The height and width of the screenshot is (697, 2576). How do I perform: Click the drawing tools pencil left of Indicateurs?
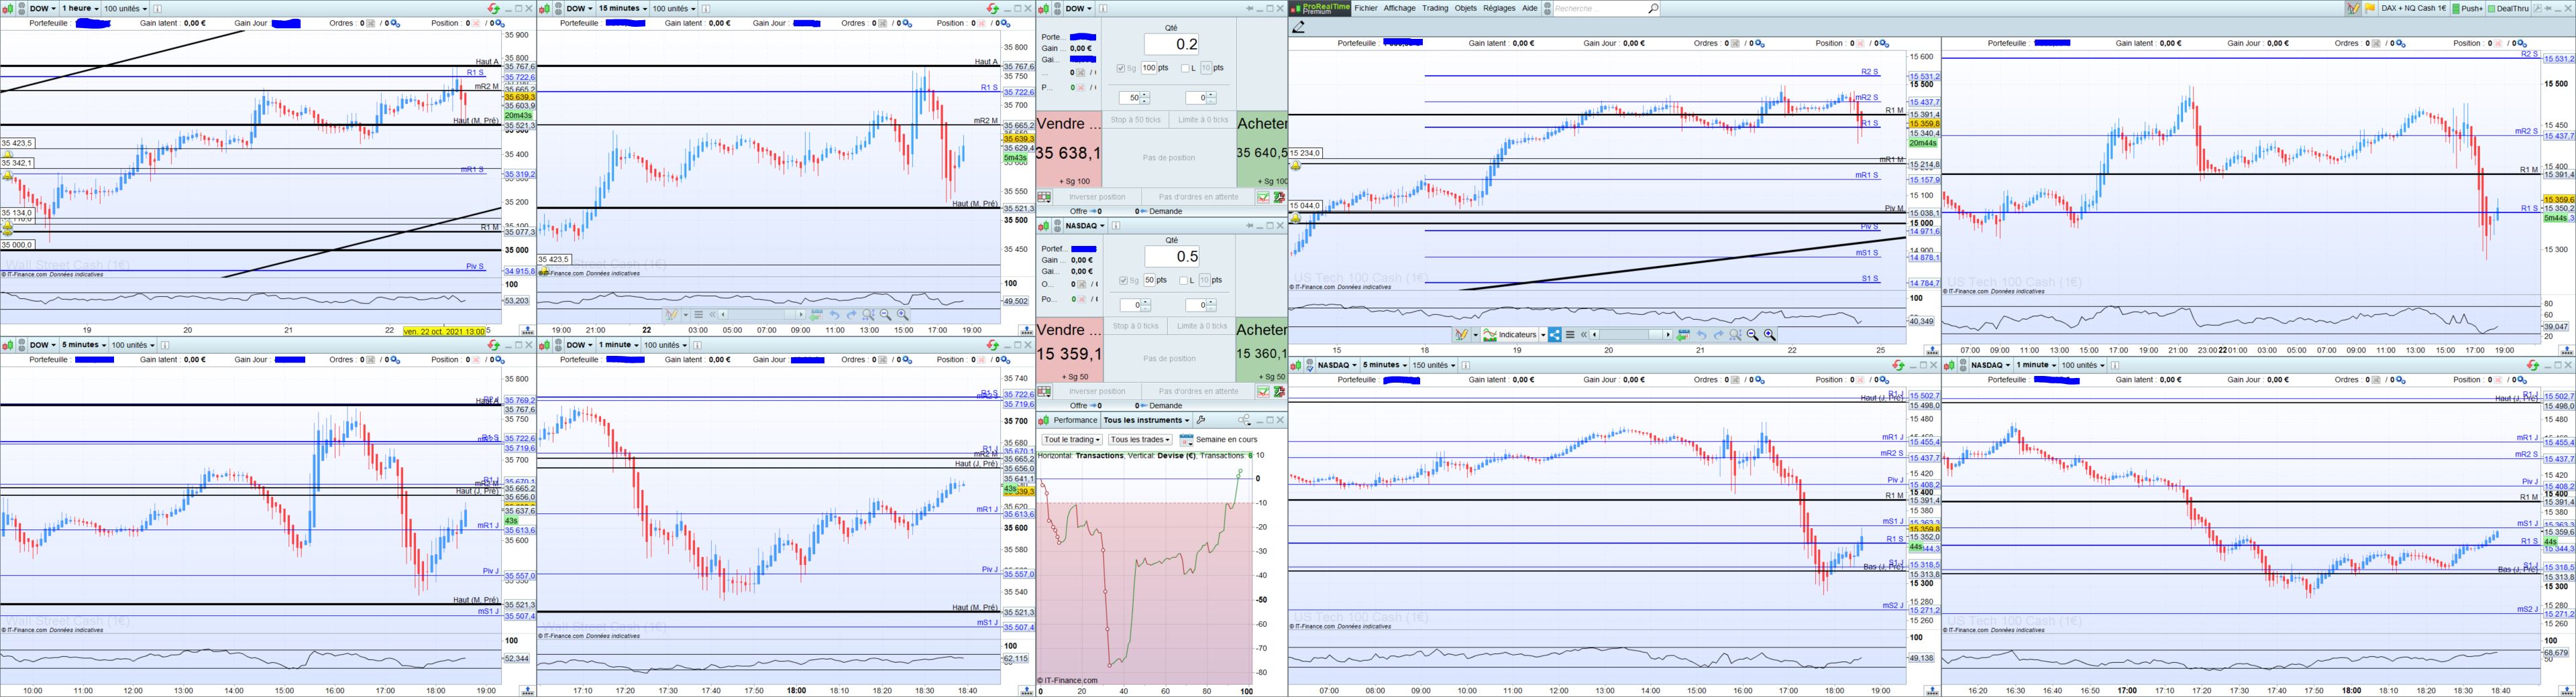[1461, 334]
